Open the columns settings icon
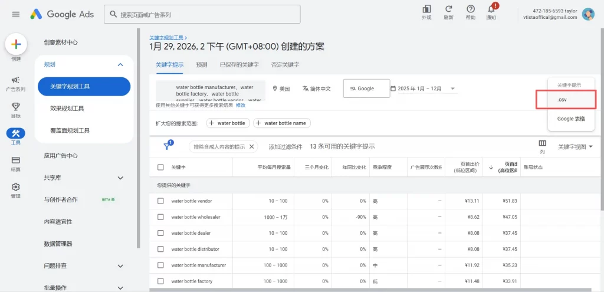The image size is (604, 292). pyautogui.click(x=542, y=144)
